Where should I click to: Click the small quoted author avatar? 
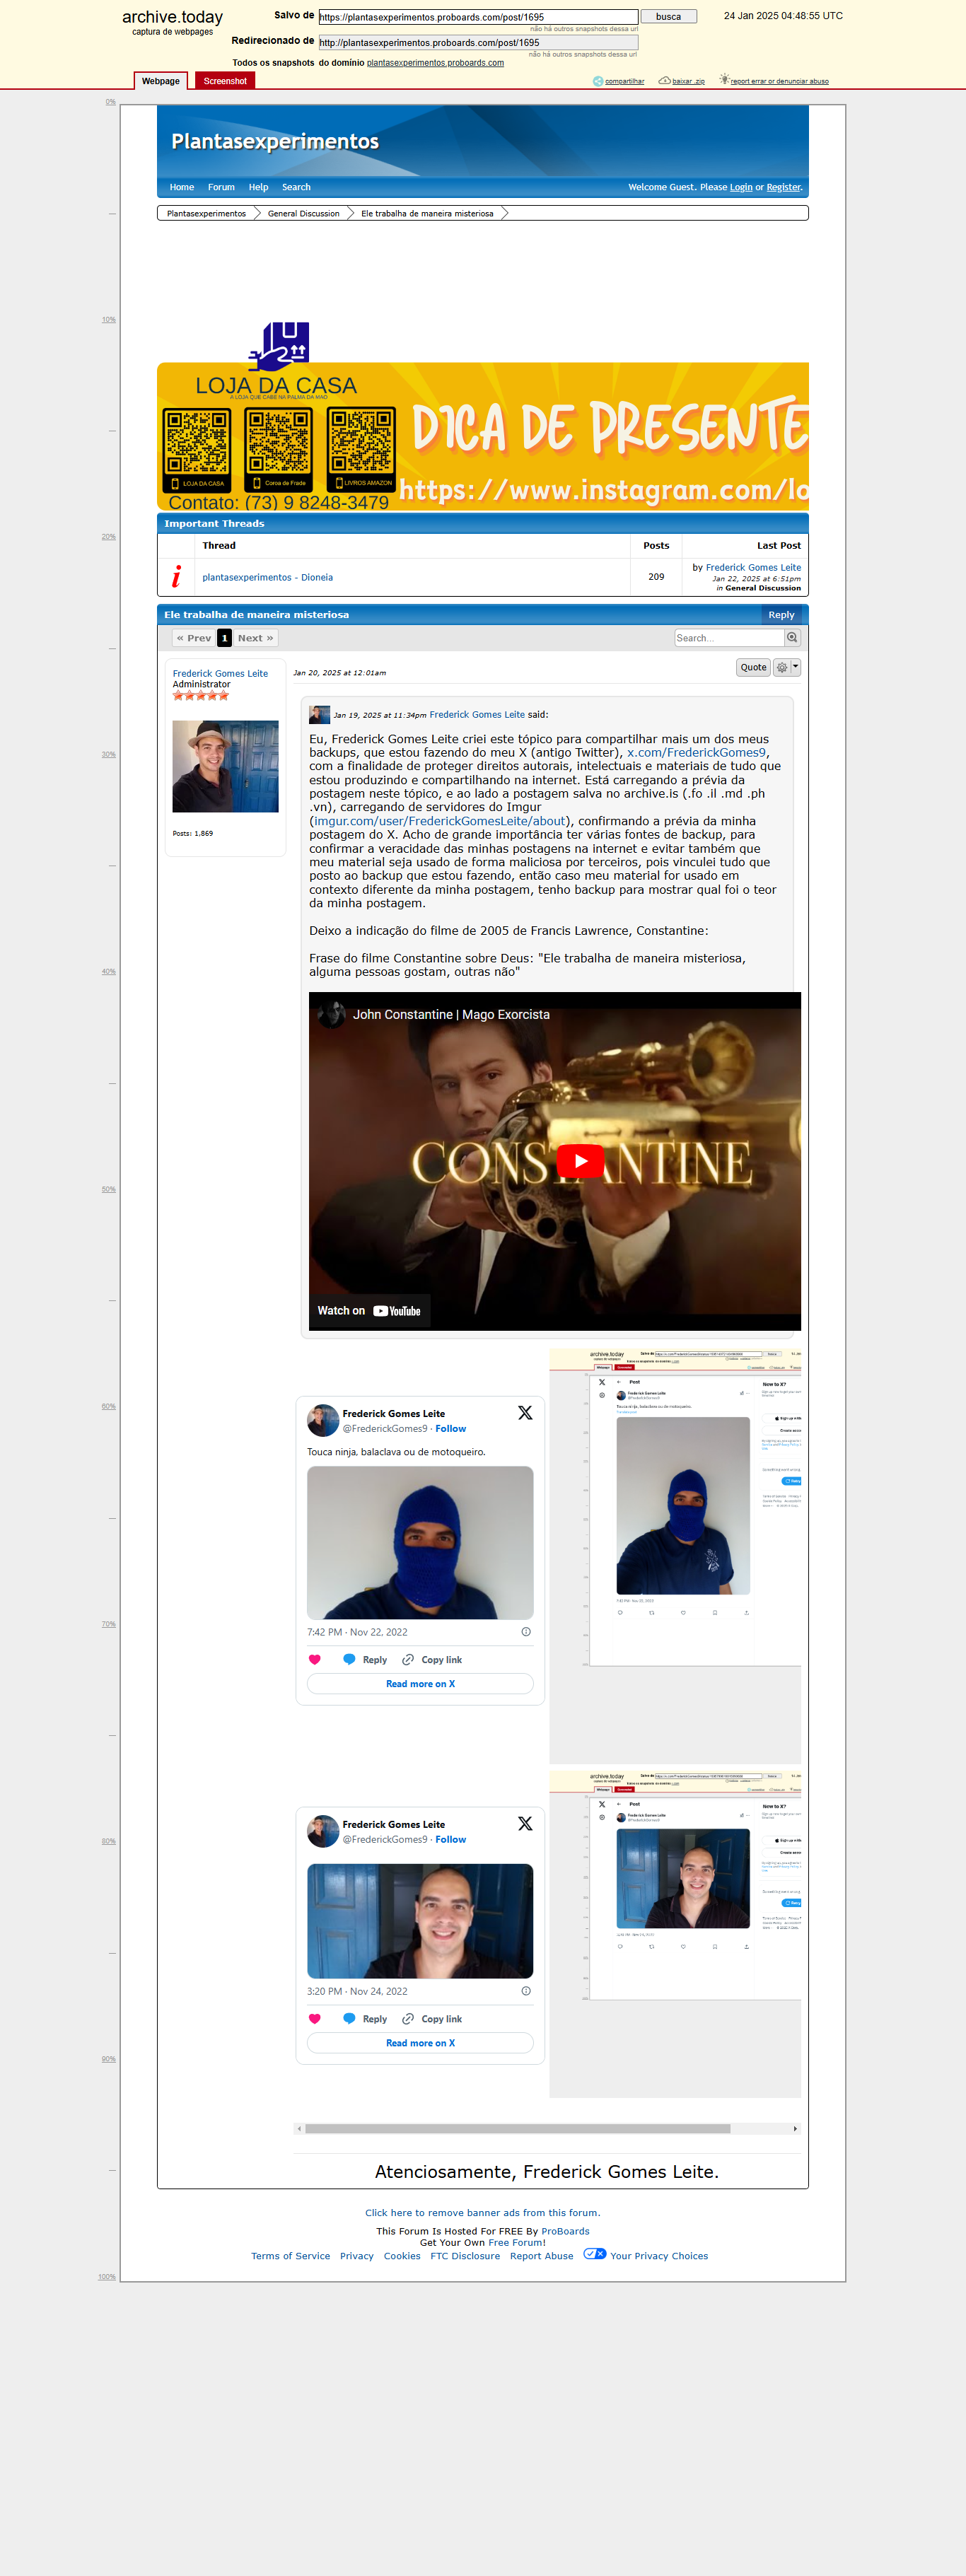click(x=319, y=715)
